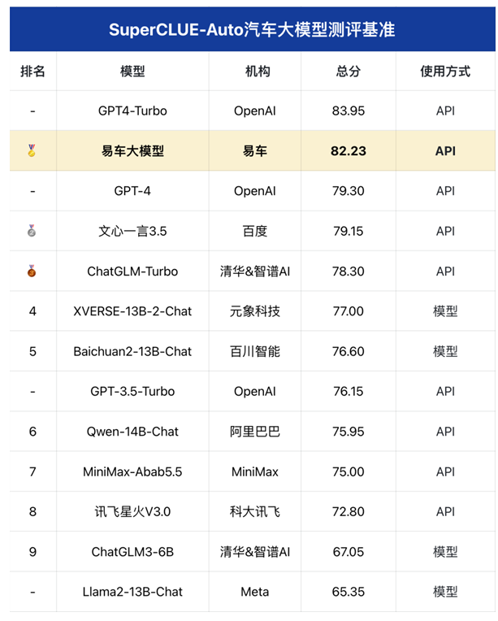Click the gold medal icon

tap(32, 150)
